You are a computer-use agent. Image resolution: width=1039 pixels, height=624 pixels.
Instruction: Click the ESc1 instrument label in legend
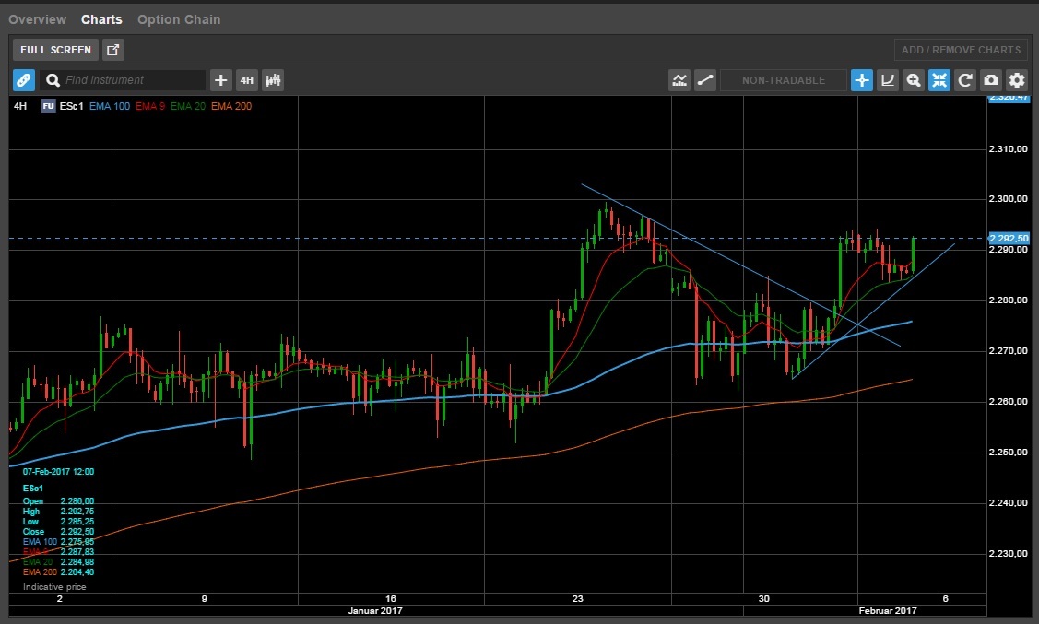[72, 106]
